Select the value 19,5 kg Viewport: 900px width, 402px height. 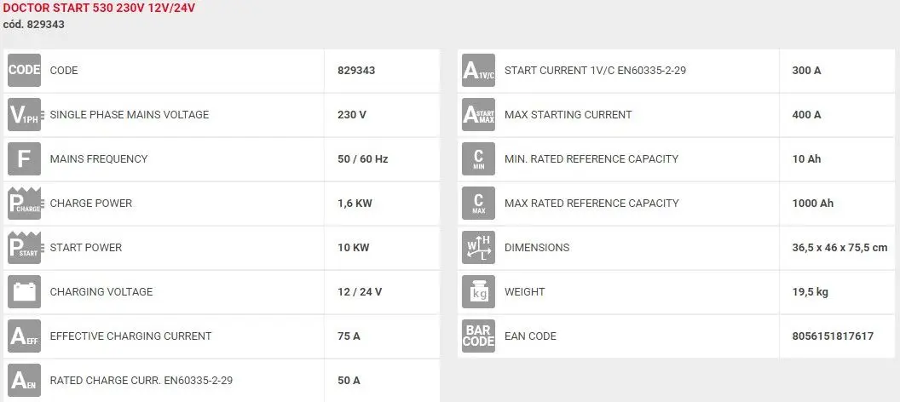point(810,292)
